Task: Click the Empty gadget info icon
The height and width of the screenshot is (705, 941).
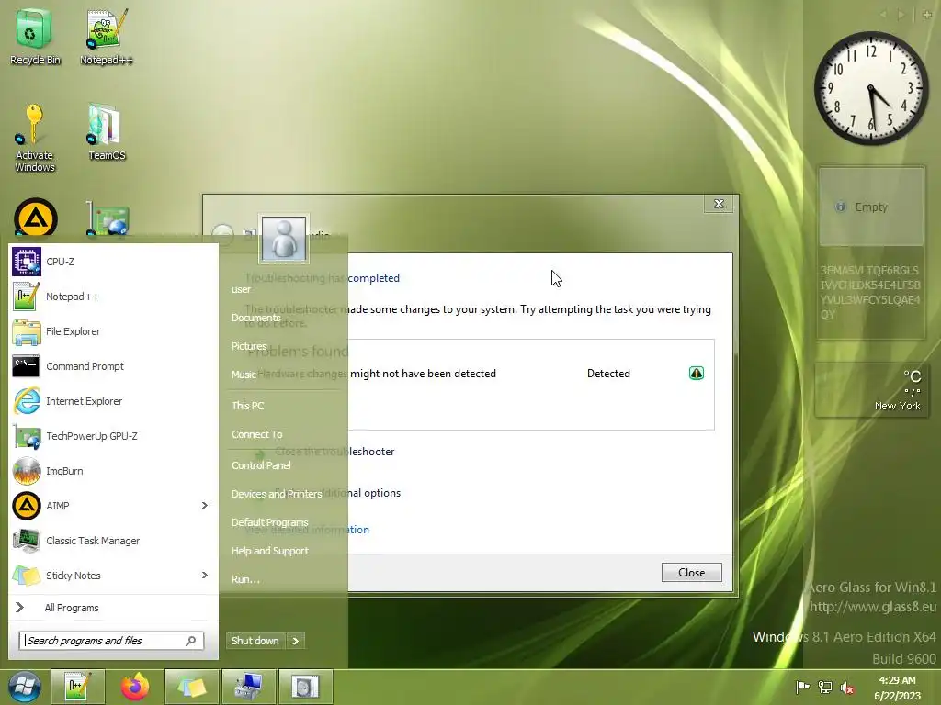Action: [841, 207]
